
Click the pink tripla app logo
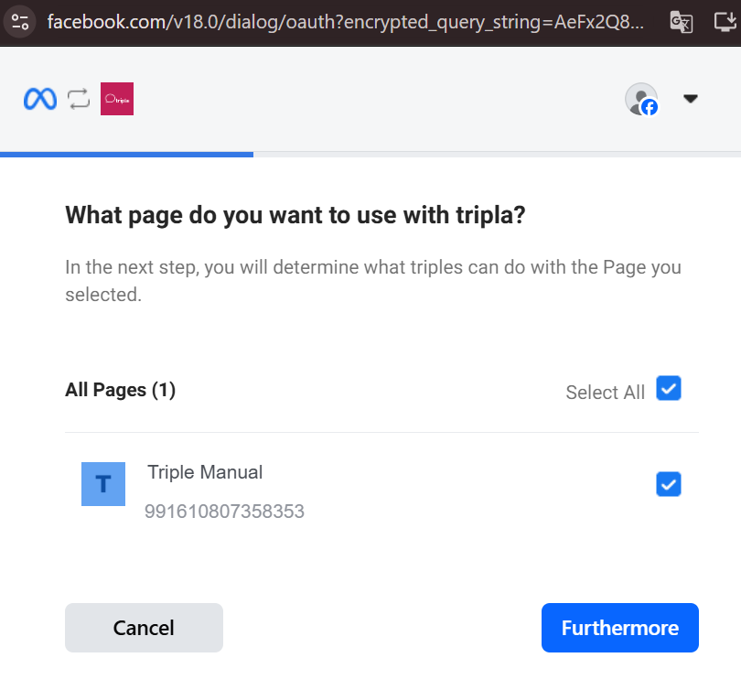(x=117, y=99)
